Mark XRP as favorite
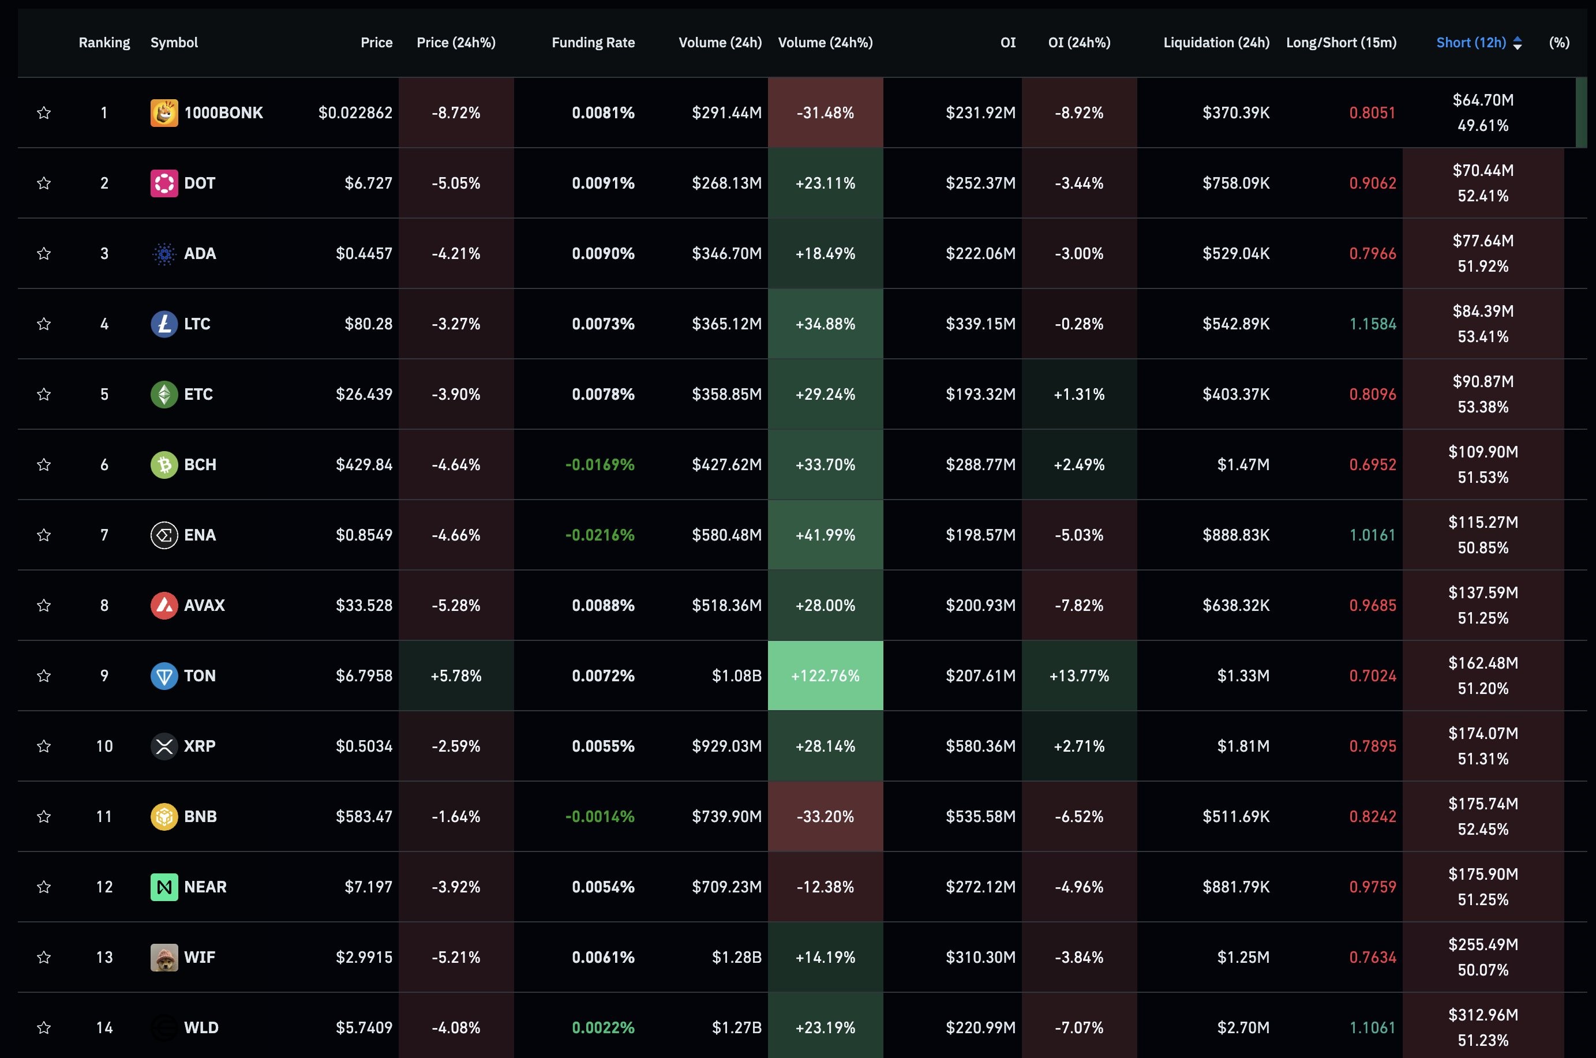The image size is (1596, 1058). (44, 746)
